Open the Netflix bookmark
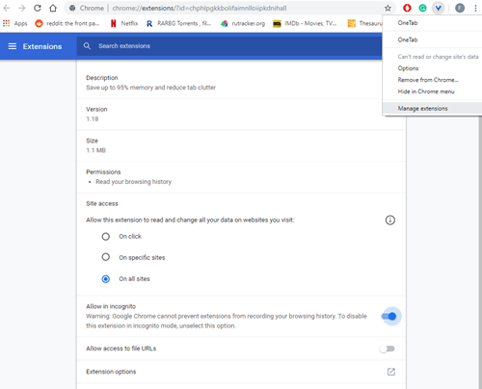Image resolution: width=482 pixels, height=389 pixels. pos(124,23)
